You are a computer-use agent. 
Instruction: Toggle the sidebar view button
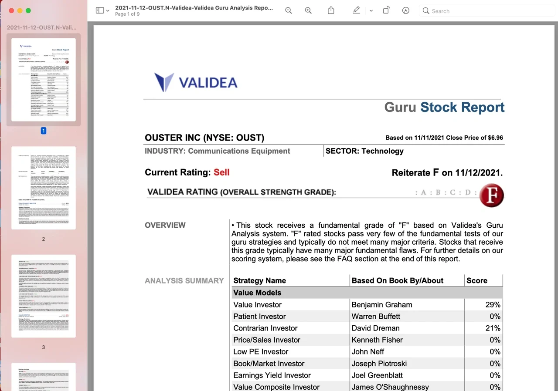pyautogui.click(x=100, y=10)
